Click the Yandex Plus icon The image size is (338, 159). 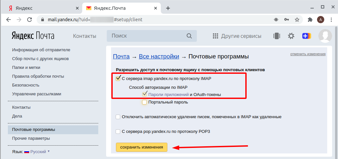coord(306,36)
